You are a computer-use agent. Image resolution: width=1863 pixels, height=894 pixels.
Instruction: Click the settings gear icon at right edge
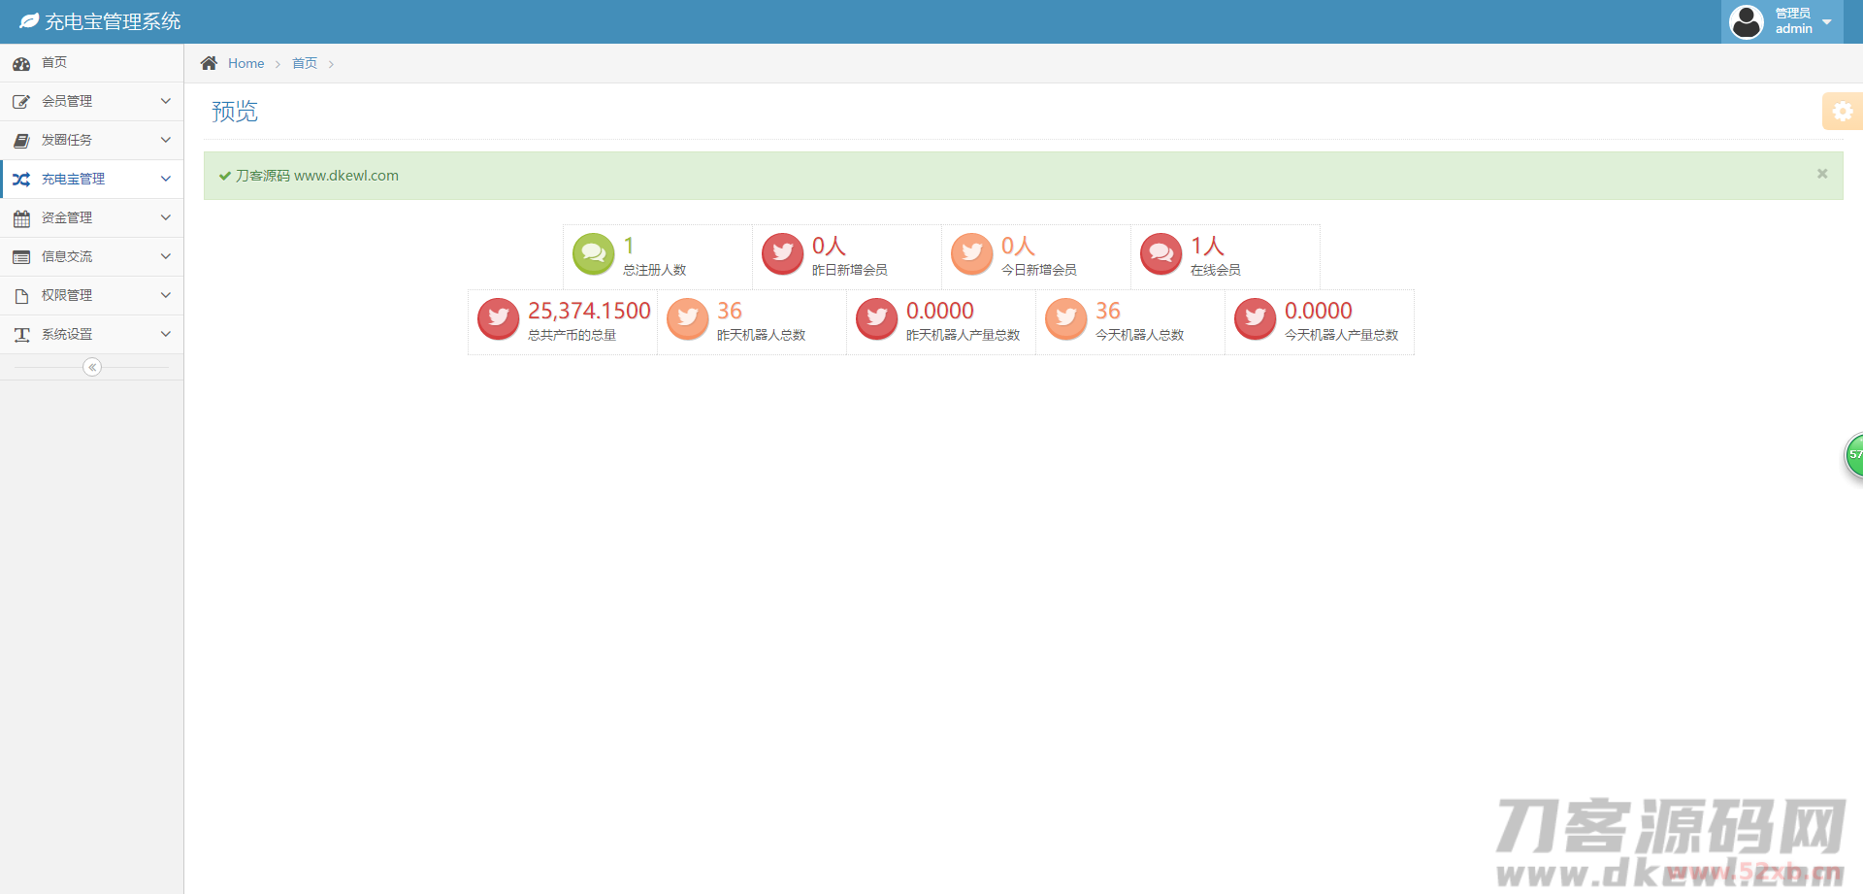point(1842,112)
